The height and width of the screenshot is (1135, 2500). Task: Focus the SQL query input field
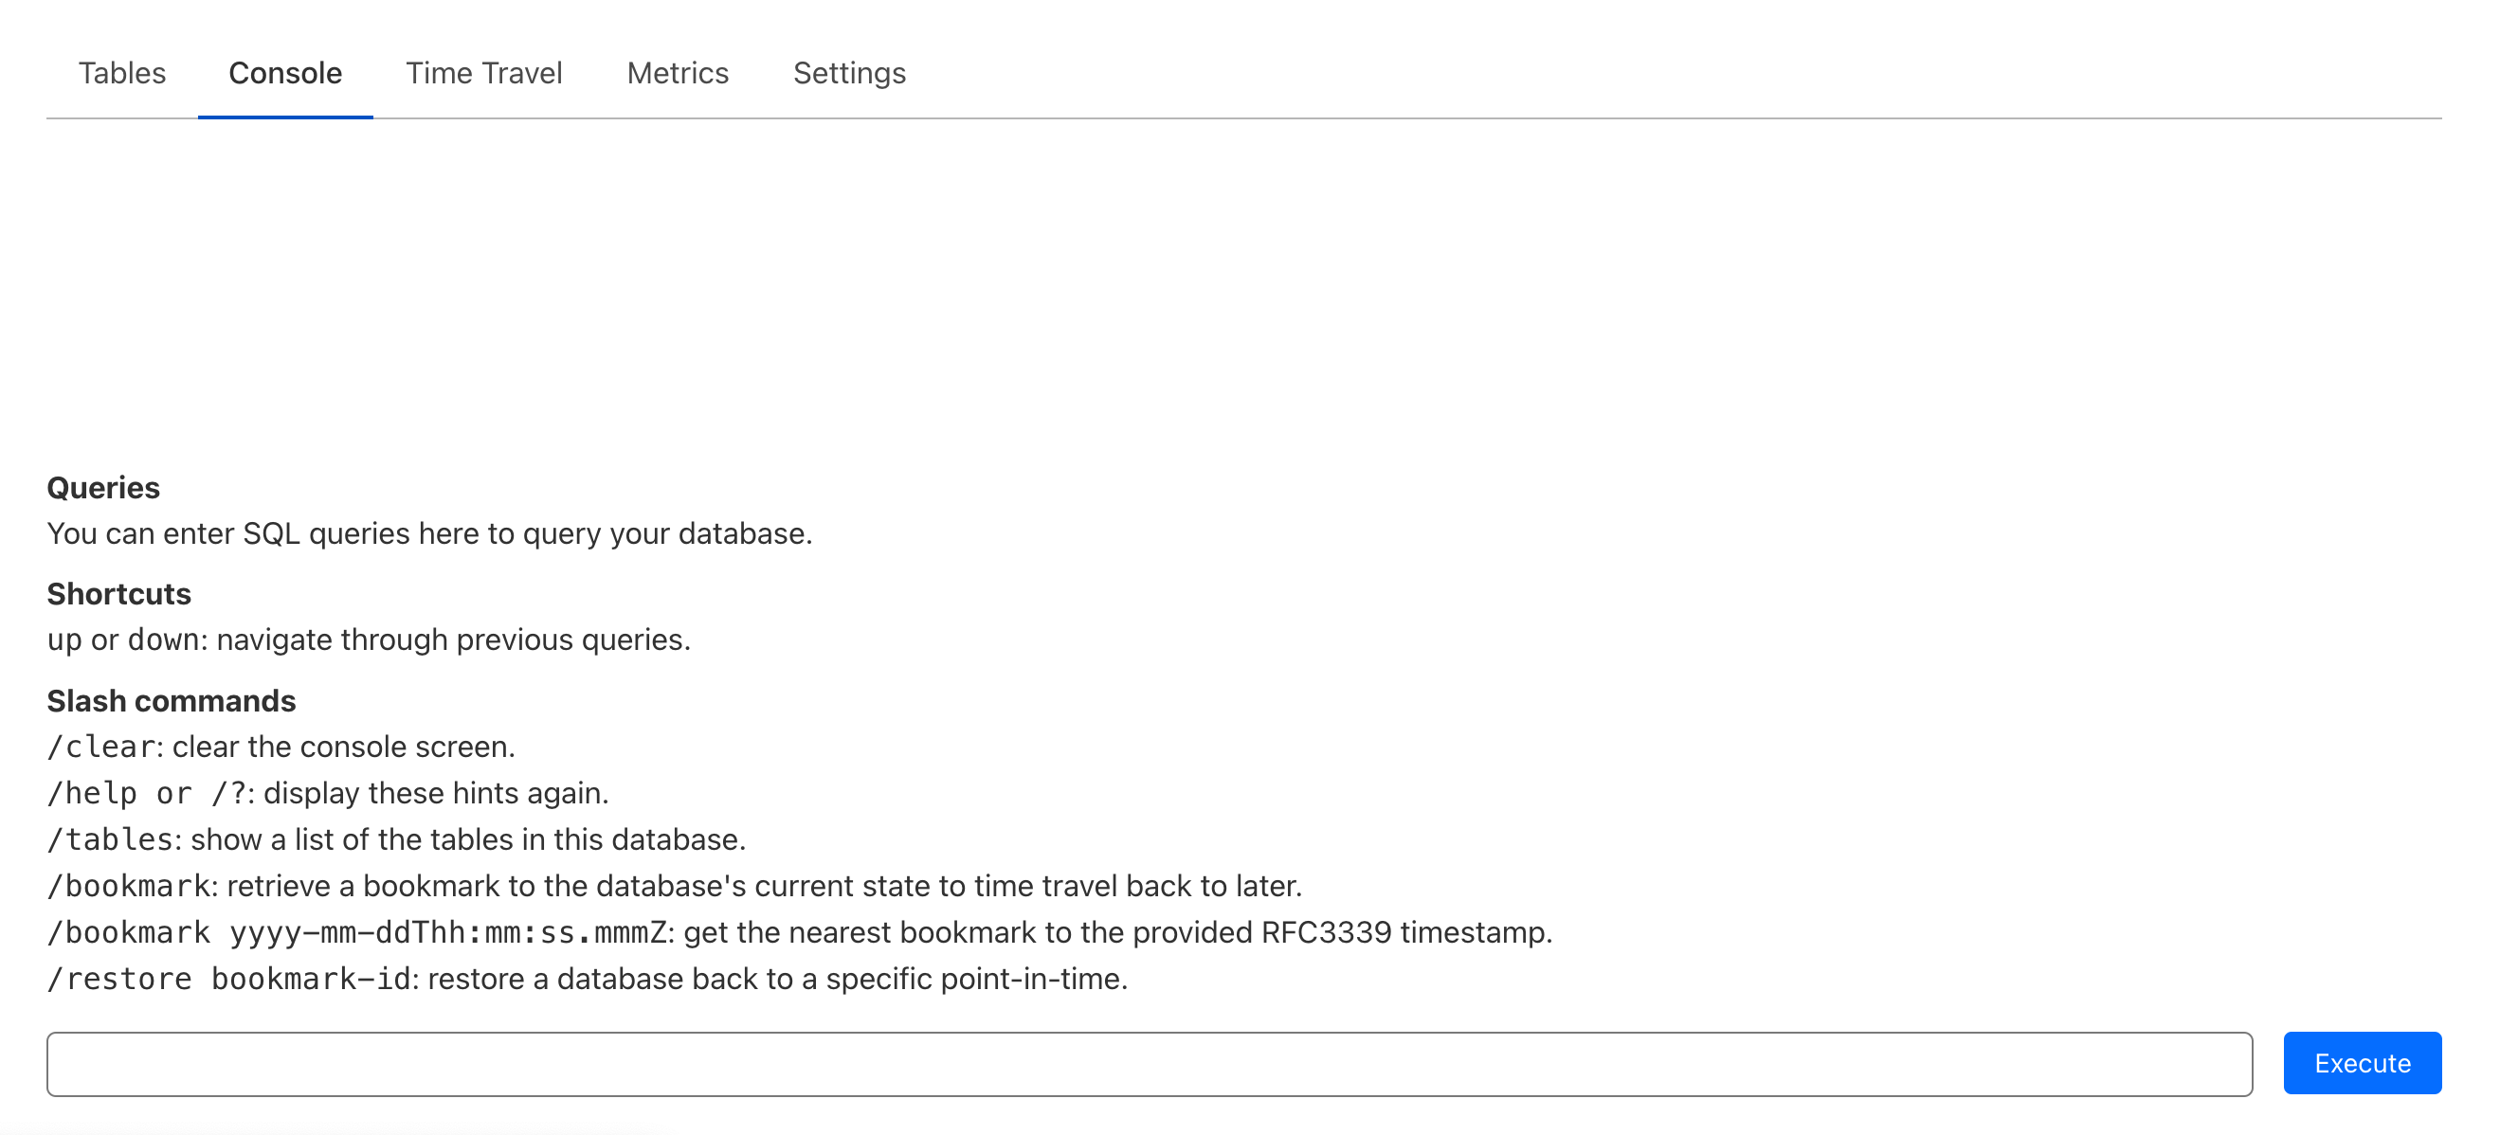pyautogui.click(x=1149, y=1064)
